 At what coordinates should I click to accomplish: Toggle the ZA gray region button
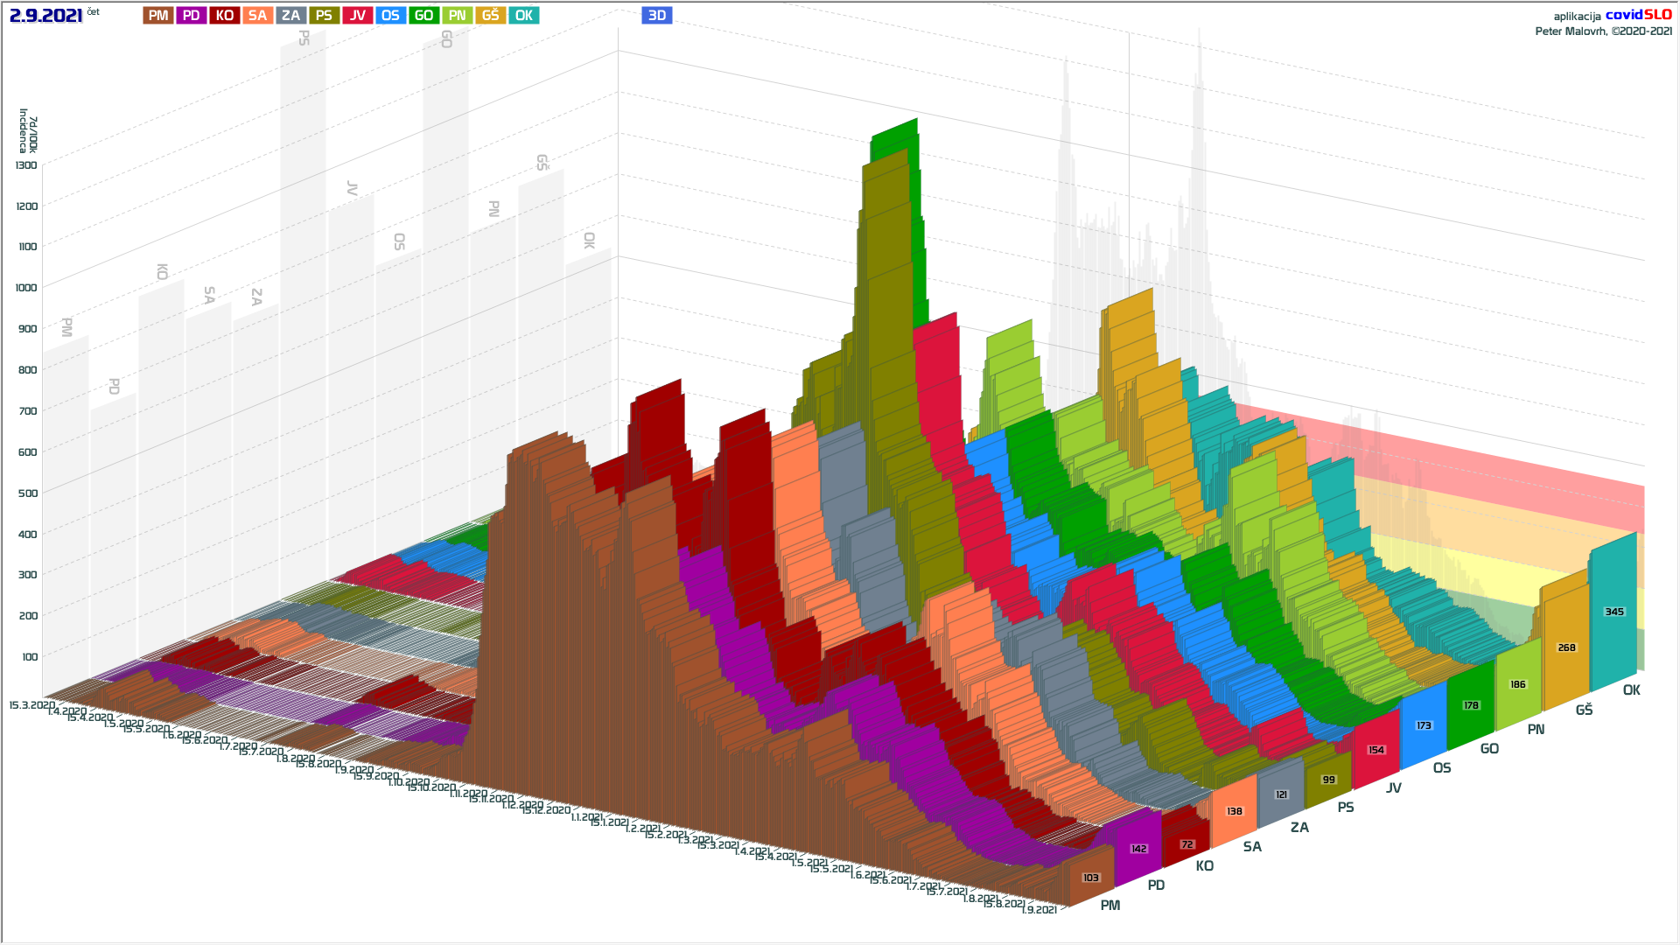[x=290, y=16]
